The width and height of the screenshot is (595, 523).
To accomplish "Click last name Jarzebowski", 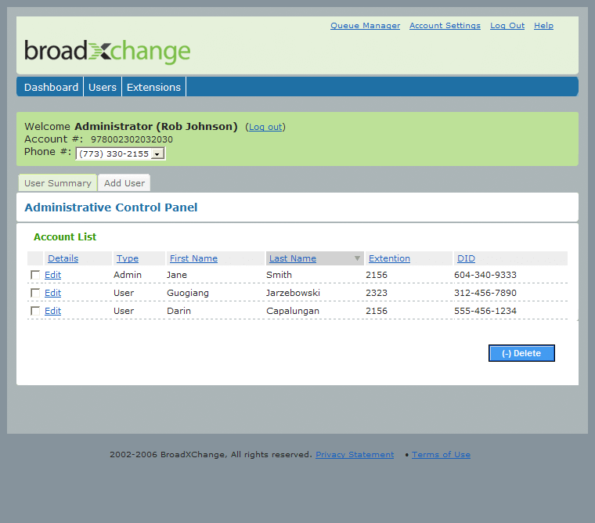I will tap(293, 293).
